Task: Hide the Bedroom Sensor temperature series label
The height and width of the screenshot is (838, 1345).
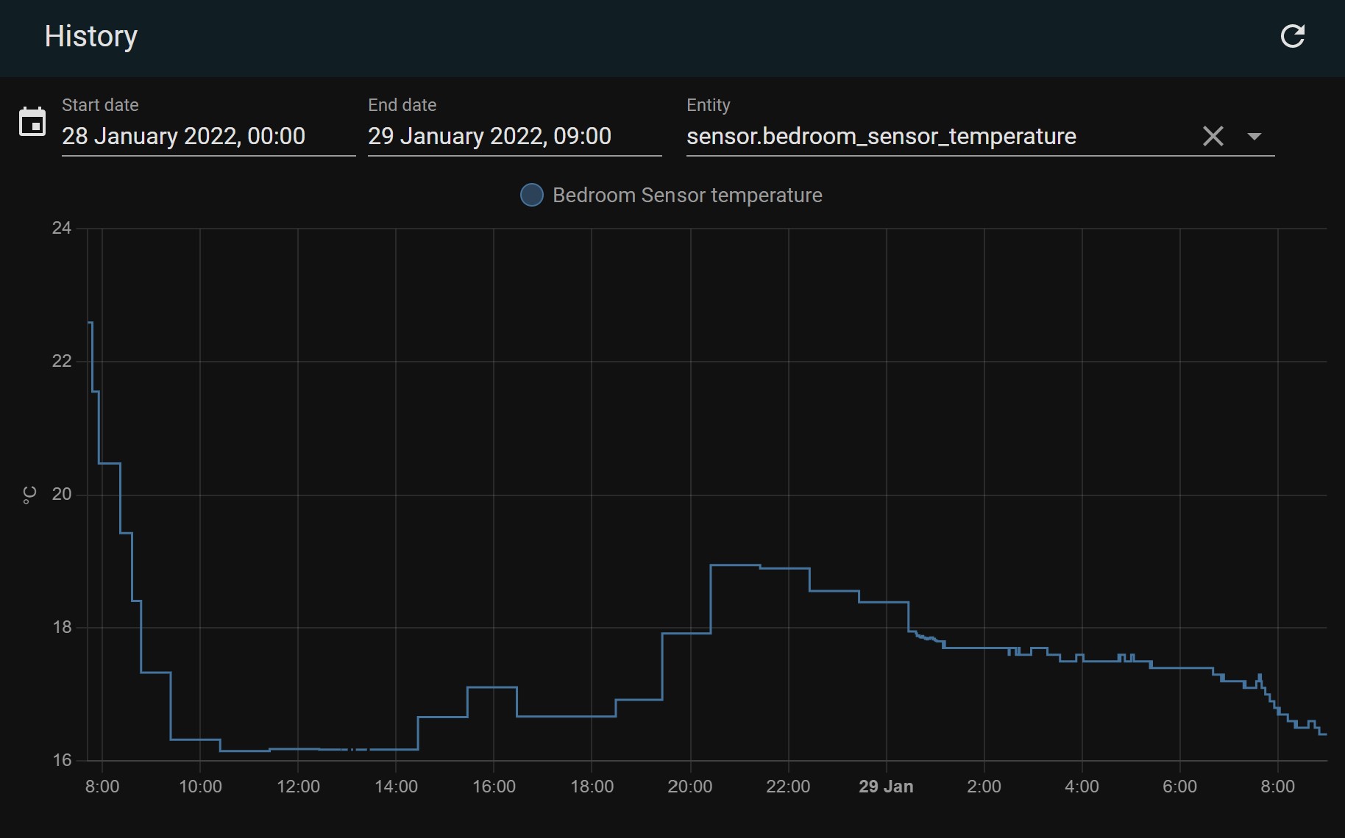Action: (686, 195)
